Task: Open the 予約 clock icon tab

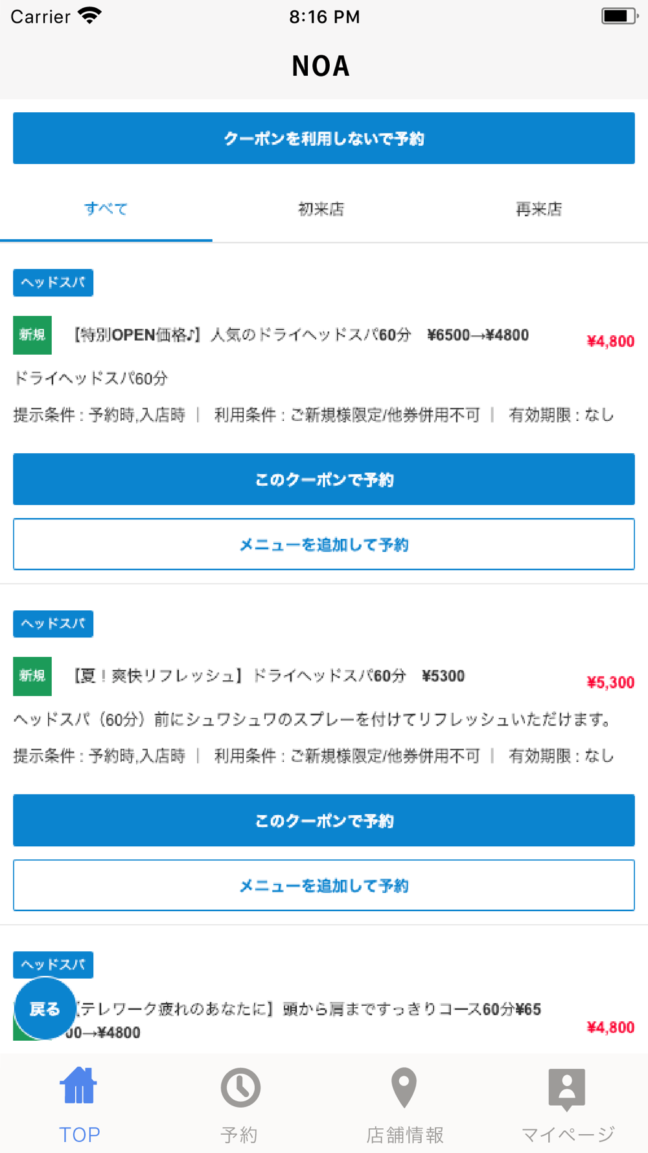Action: [240, 1088]
